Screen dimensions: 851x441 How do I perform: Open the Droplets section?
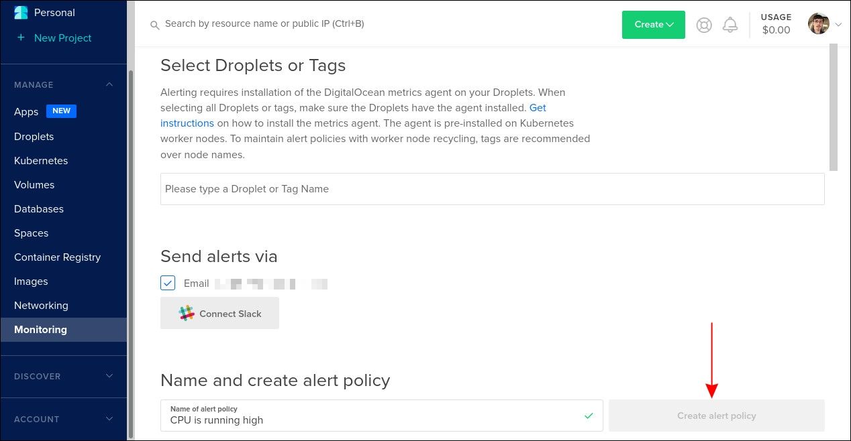point(34,136)
